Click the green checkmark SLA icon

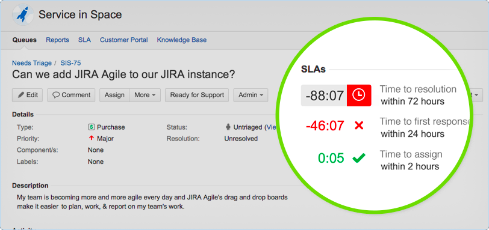tap(359, 158)
